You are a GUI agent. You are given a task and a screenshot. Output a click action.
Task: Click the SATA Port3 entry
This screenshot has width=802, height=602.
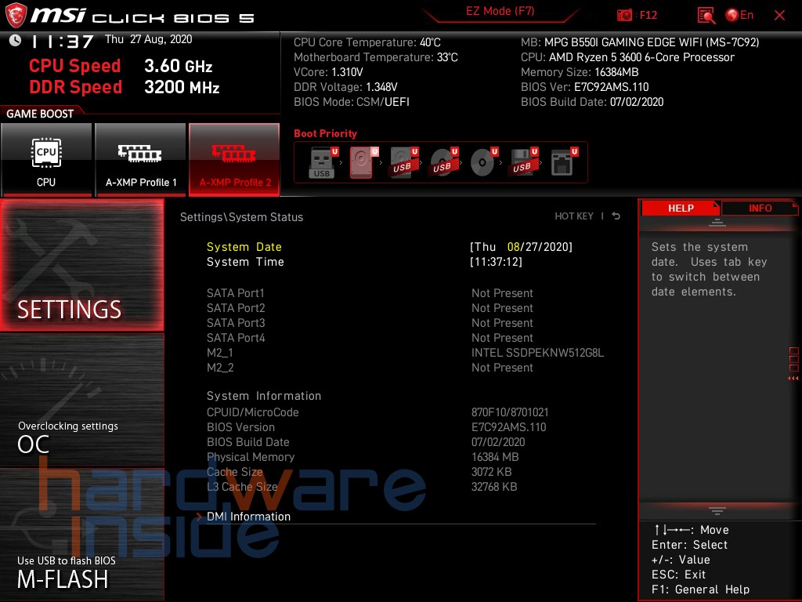[370, 322]
